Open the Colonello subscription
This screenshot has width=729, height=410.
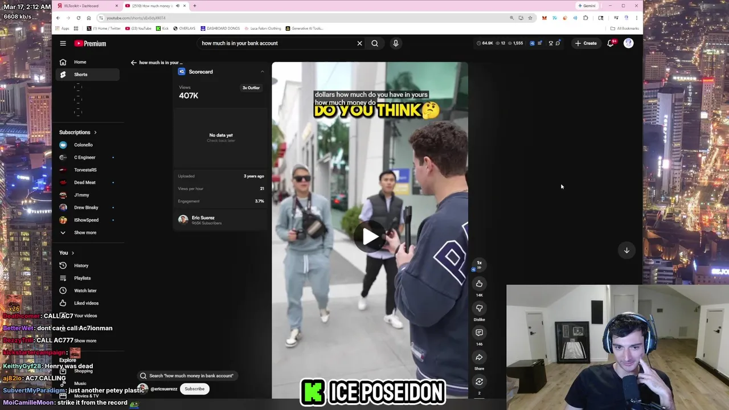click(88, 145)
